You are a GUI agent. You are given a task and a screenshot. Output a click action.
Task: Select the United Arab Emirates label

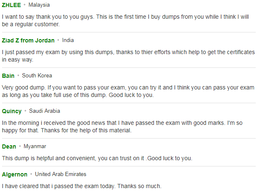pos(60,174)
